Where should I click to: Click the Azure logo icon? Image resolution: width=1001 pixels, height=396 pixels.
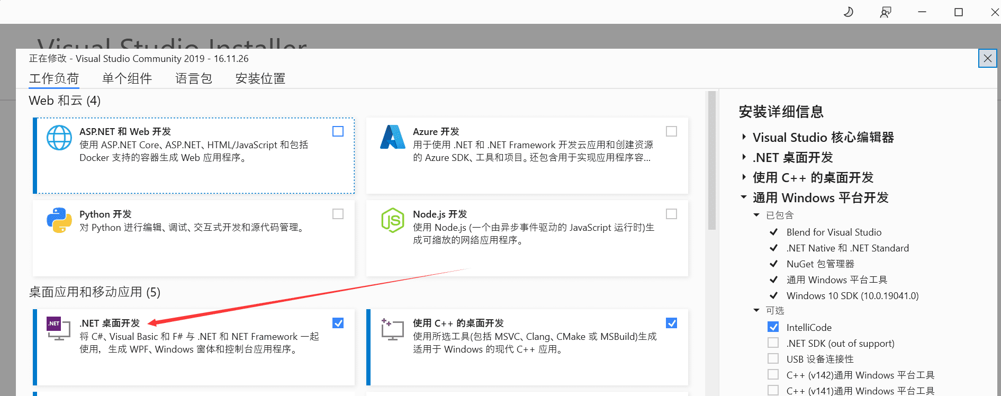[x=393, y=137]
